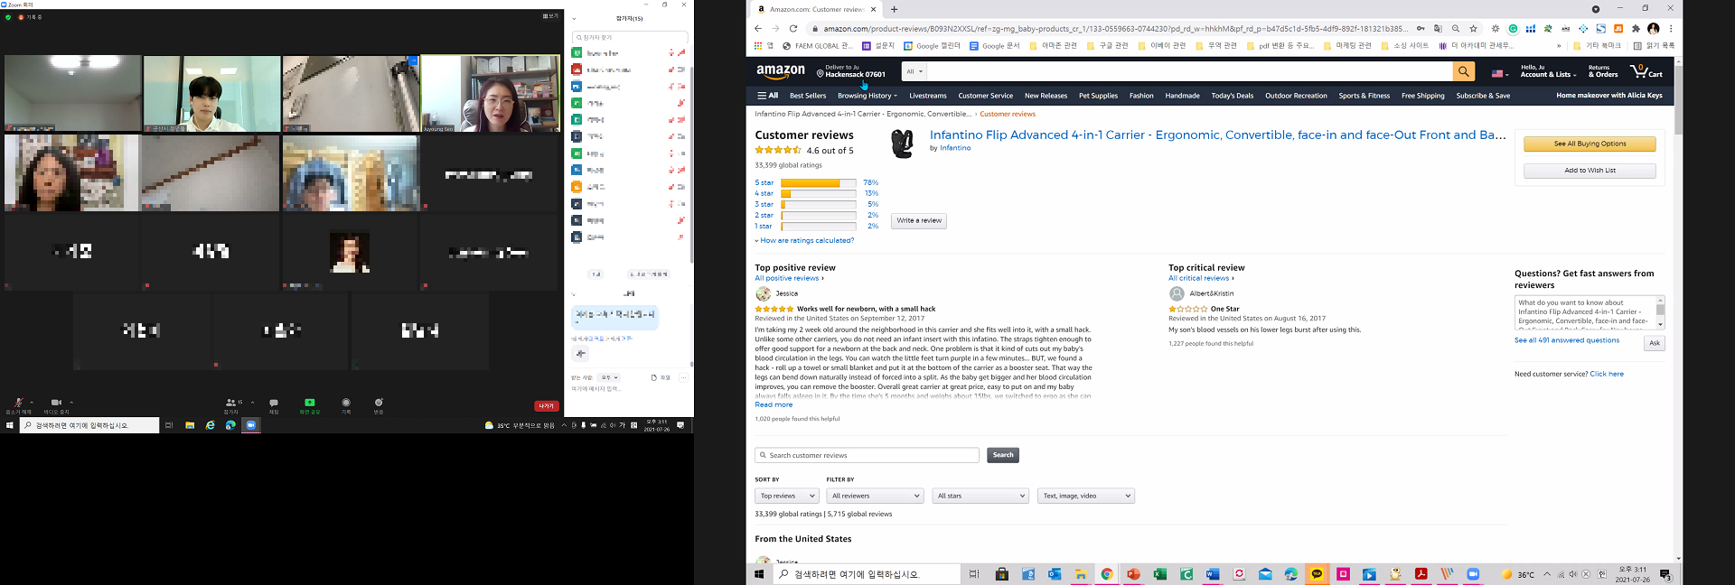This screenshot has height=585, width=1735.
Task: Click the Search customer reviews field
Action: [x=867, y=455]
